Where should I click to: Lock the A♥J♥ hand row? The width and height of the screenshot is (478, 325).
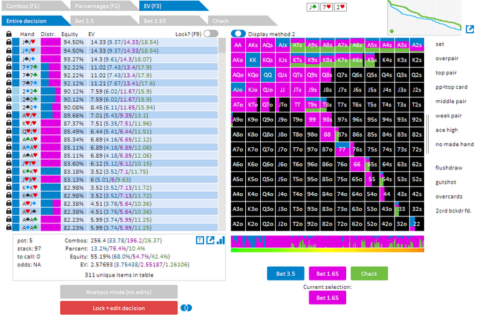tap(9, 115)
